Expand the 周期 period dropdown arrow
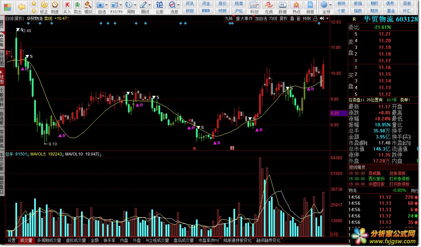This screenshot has width=421, height=247. point(135,5)
